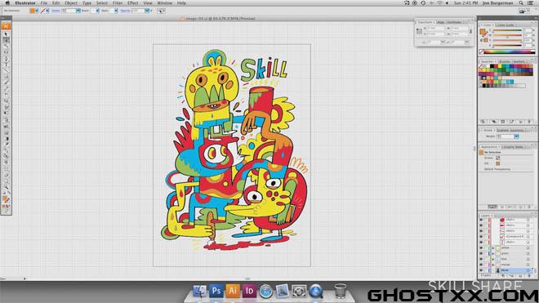Screen dimensions: 539x303
Task: Hide the yellow layer with eye icon
Action: 481,247
